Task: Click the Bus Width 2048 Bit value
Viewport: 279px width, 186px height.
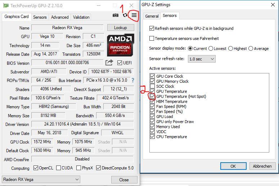Action: click(x=118, y=106)
